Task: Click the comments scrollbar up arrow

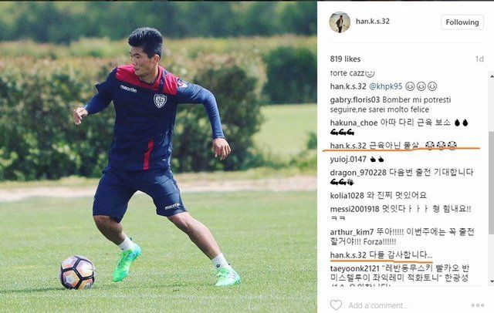Action: [x=491, y=76]
